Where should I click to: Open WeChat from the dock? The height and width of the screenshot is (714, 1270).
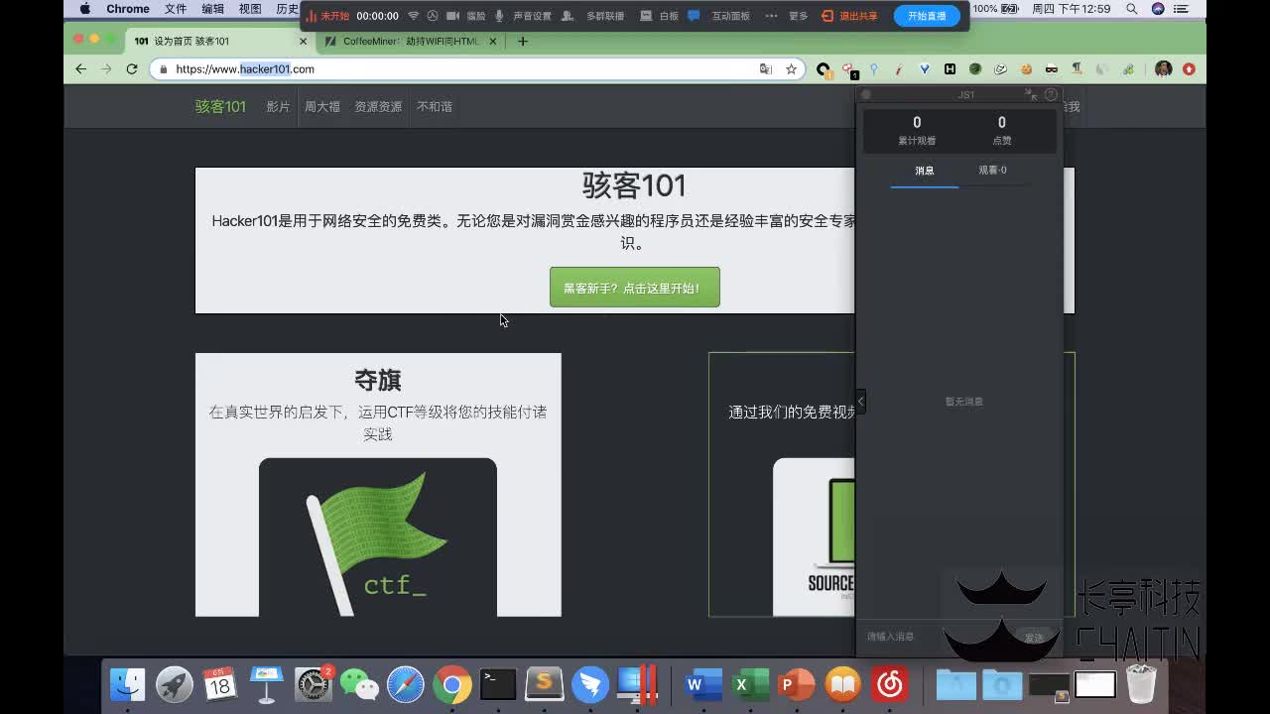pyautogui.click(x=359, y=684)
